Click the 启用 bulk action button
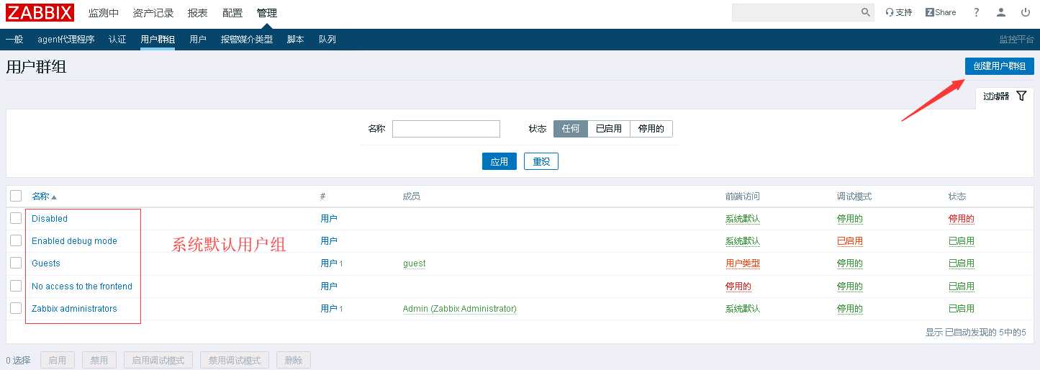 click(58, 360)
